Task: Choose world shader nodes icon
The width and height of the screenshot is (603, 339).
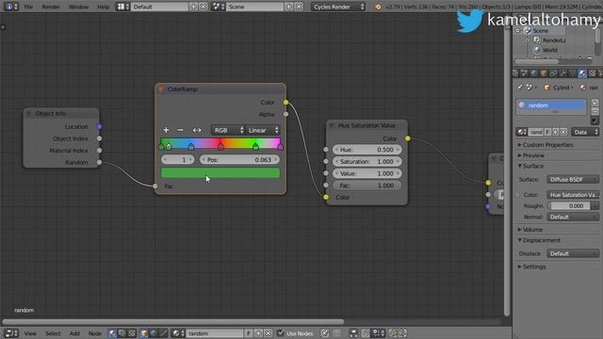Action: pos(154,333)
